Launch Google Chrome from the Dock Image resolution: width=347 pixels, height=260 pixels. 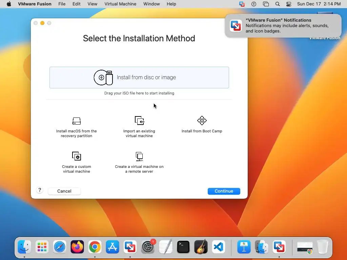pos(95,247)
